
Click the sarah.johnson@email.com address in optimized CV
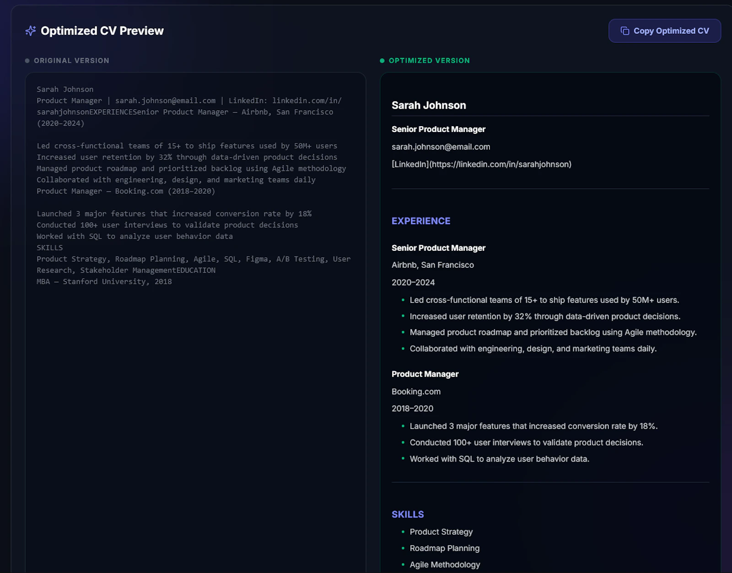pyautogui.click(x=441, y=147)
